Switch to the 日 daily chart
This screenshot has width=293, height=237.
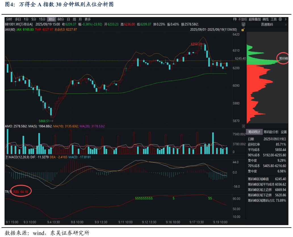click(x=68, y=19)
